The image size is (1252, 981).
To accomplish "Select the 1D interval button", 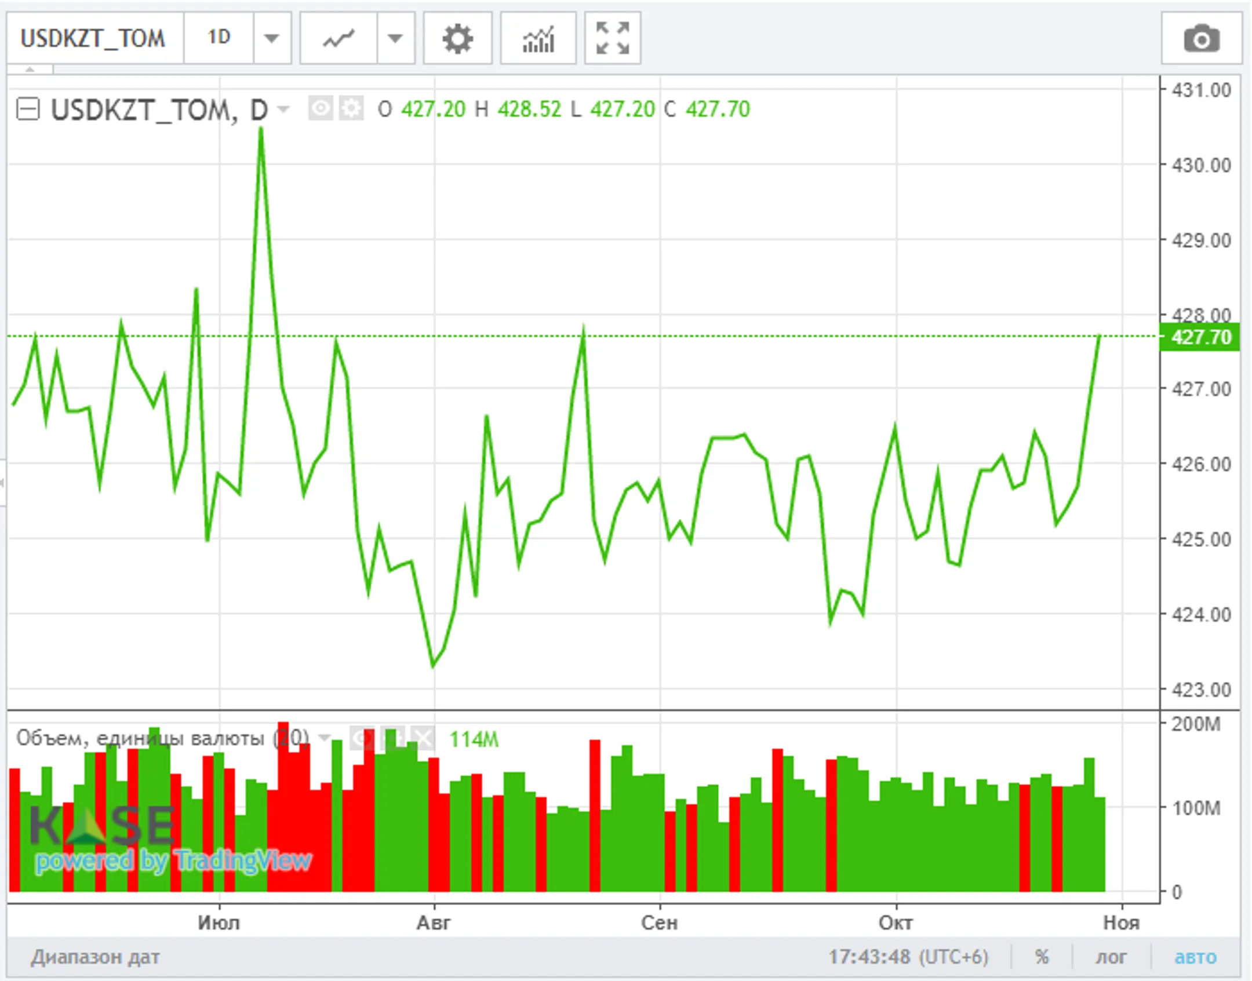I will point(219,38).
